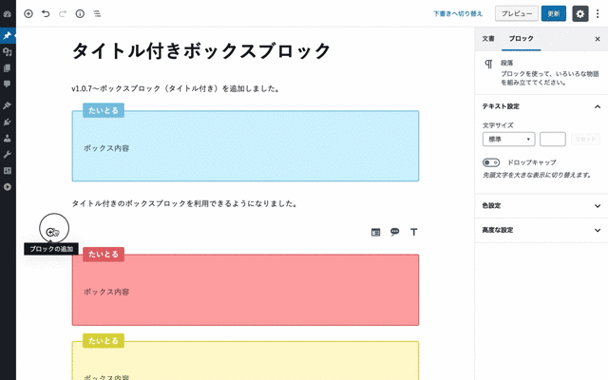Open the more tools vertical dots menu
The width and height of the screenshot is (608, 380).
click(598, 13)
